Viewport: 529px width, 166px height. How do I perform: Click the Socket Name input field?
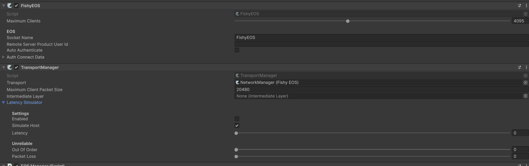[x=381, y=38]
